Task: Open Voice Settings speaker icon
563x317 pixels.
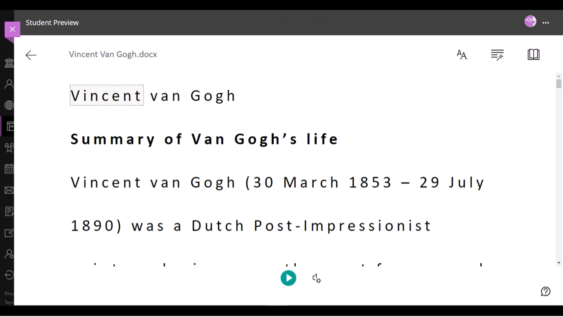Action: (317, 278)
